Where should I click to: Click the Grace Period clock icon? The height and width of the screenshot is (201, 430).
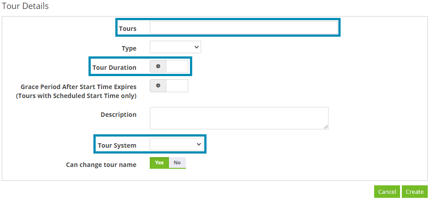[x=158, y=86]
